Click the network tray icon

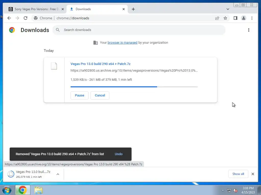pyautogui.click(x=229, y=190)
